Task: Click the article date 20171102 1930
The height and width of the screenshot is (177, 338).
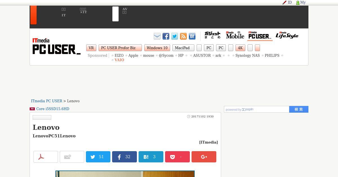Action: click(x=202, y=117)
